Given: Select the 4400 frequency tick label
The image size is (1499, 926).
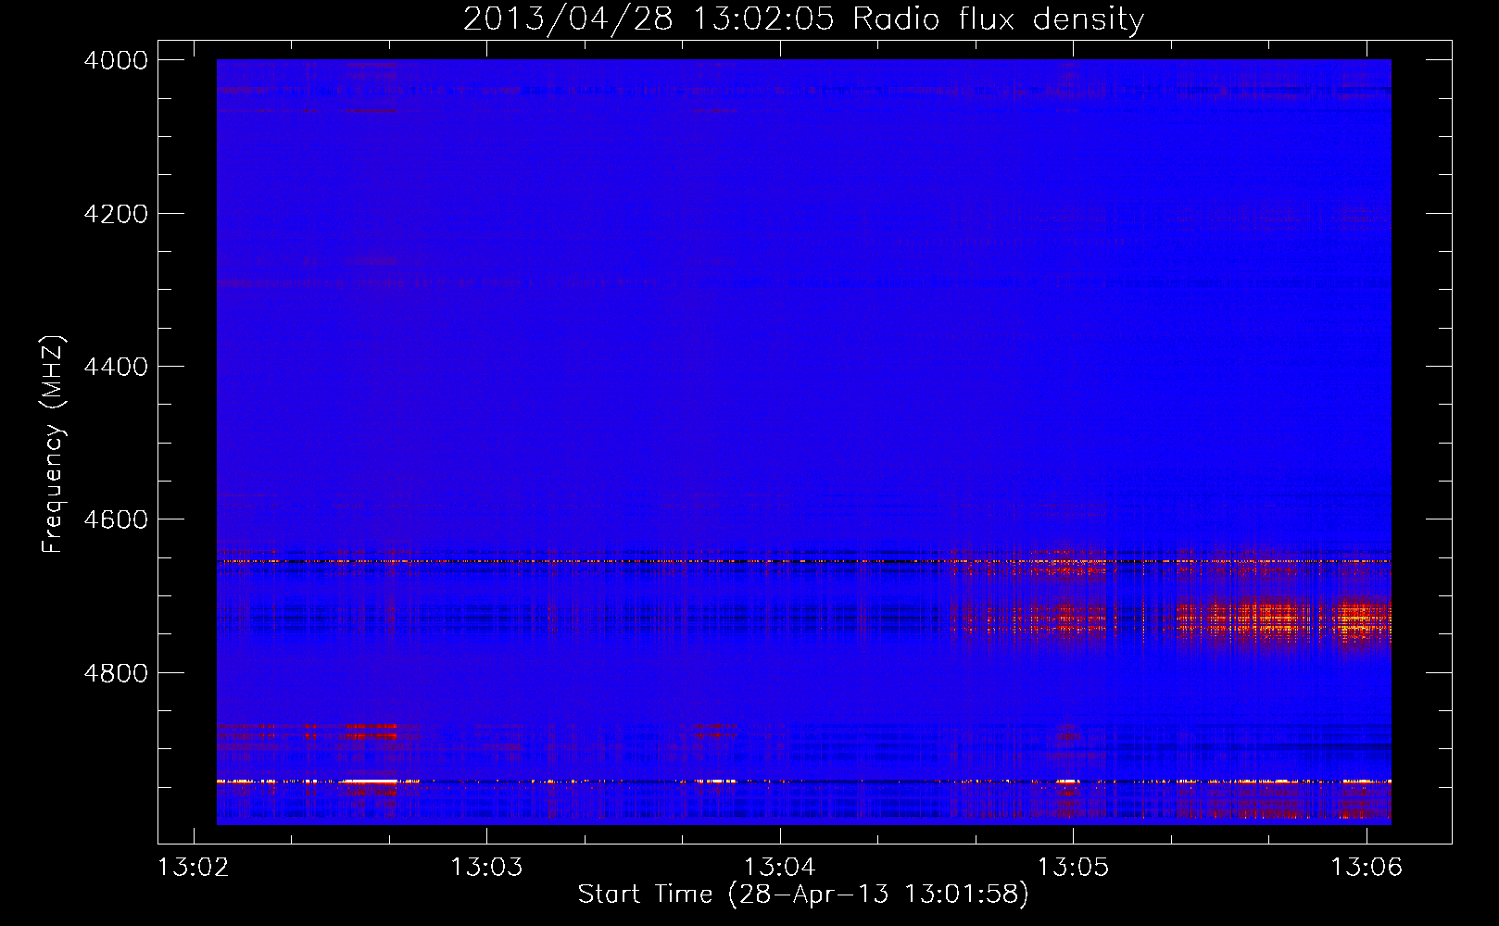Looking at the screenshot, I should [116, 367].
